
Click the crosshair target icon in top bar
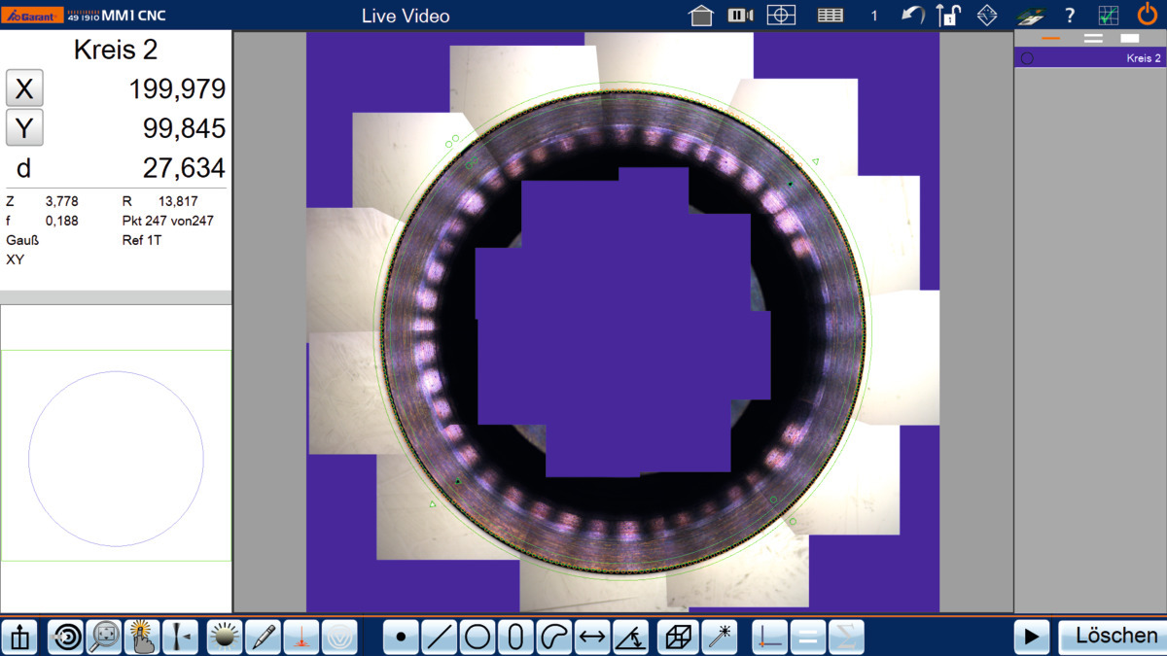[x=781, y=16]
